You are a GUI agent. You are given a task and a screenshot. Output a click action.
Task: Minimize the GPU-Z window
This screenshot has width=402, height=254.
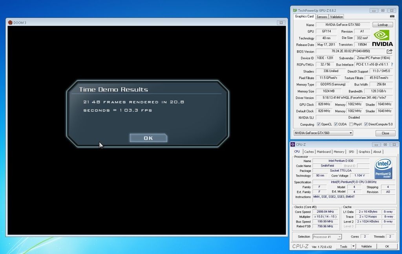click(x=374, y=11)
